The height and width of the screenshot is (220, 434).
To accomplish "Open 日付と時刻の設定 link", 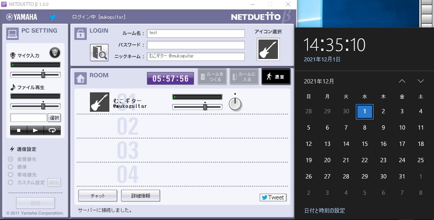I will click(325, 211).
